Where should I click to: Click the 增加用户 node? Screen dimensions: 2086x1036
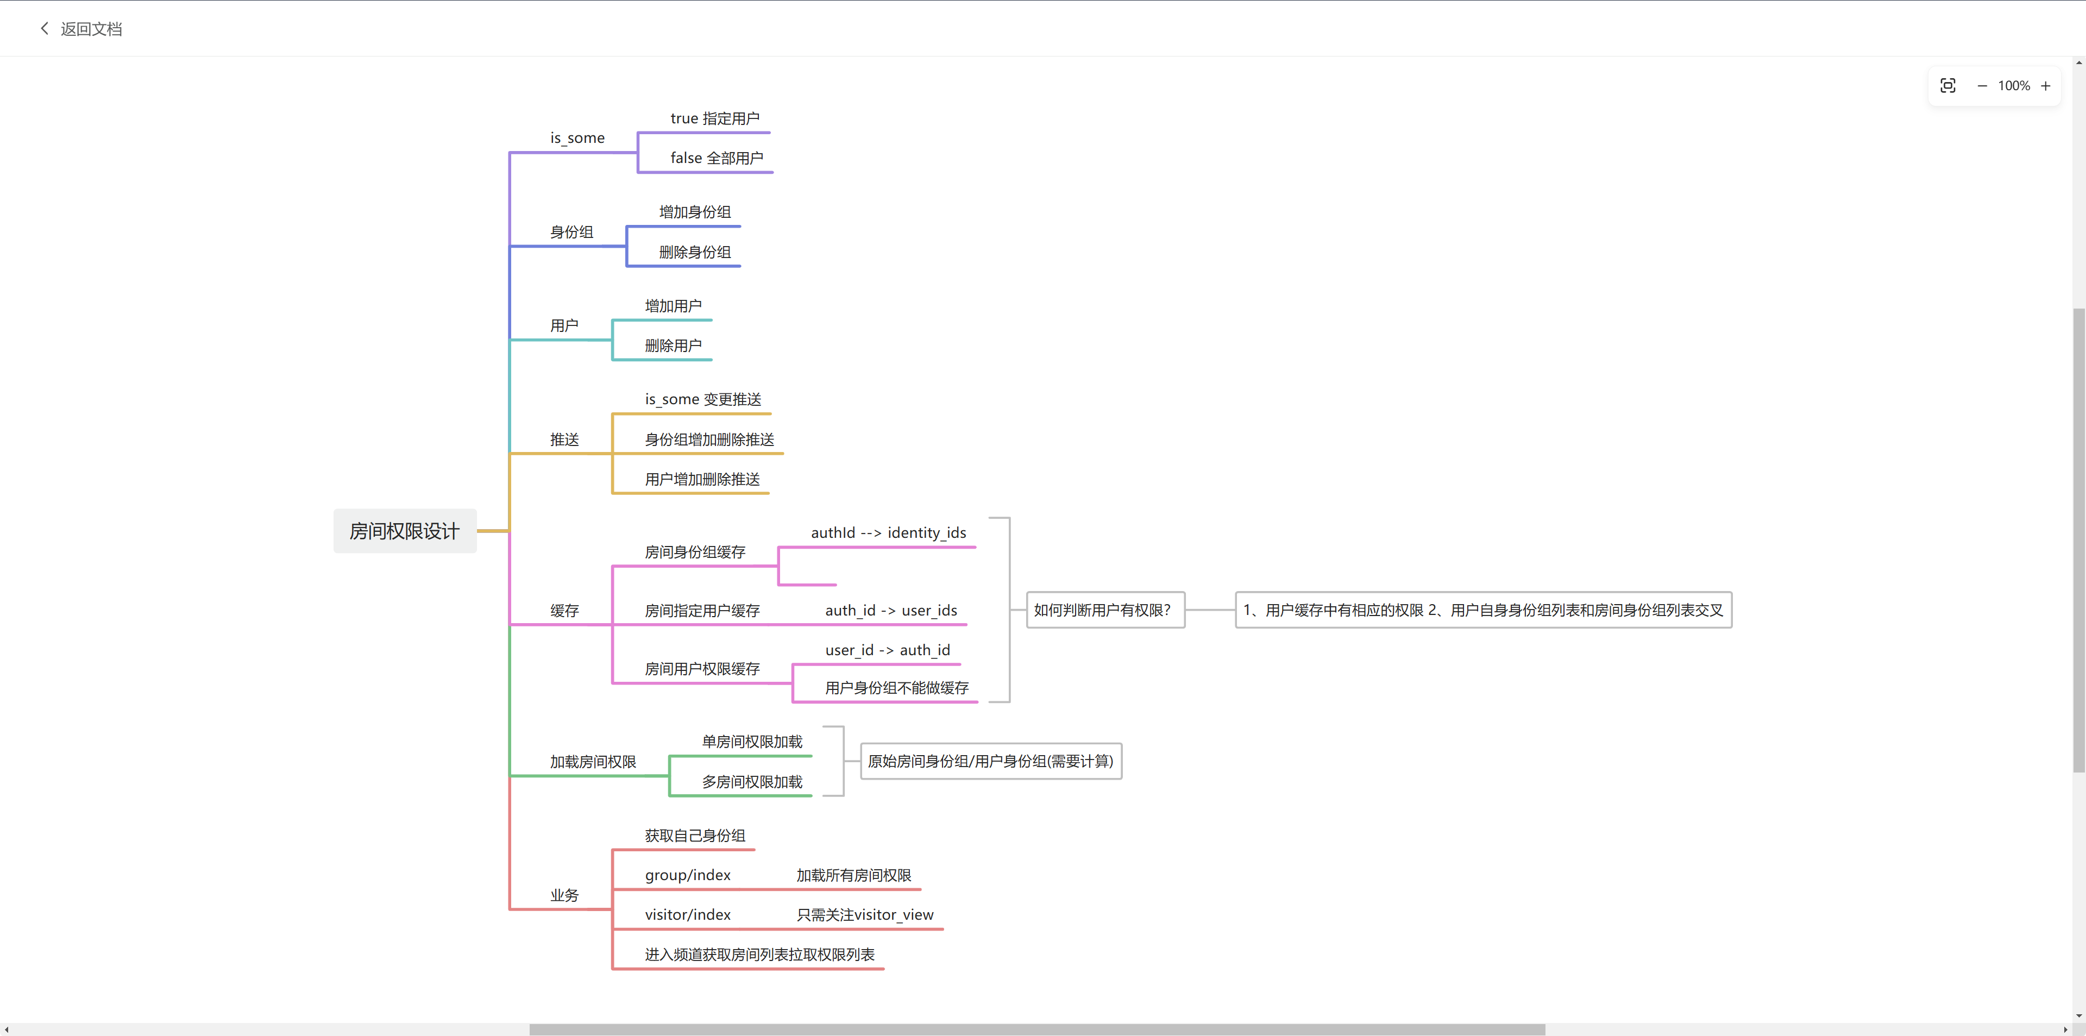coord(673,305)
